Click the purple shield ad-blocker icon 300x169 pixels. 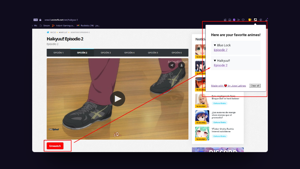pyautogui.click(x=234, y=20)
